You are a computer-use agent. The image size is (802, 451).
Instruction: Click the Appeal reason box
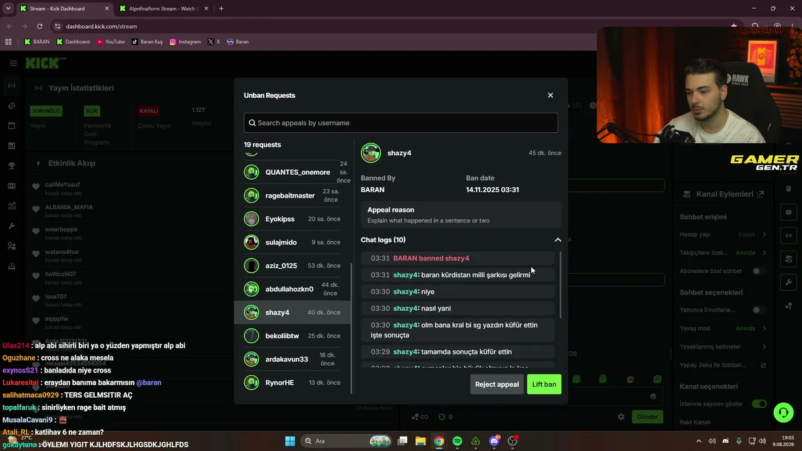[461, 215]
